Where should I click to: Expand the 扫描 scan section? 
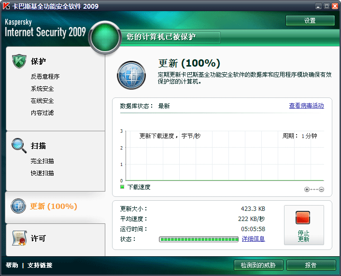pyautogui.click(x=38, y=146)
